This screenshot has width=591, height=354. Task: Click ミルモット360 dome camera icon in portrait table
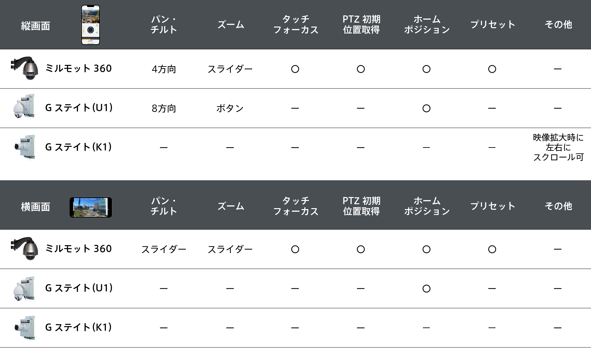coord(24,68)
